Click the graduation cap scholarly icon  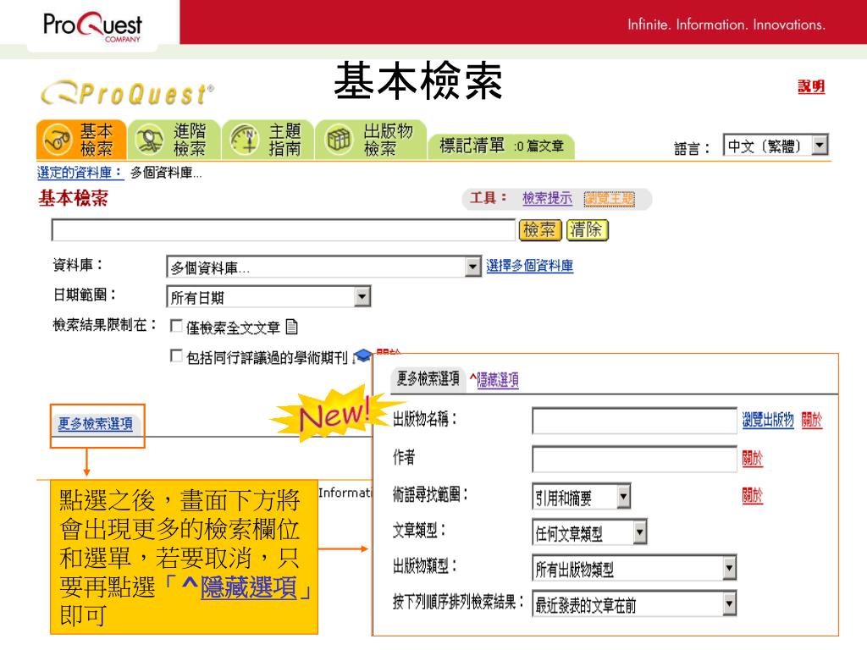tap(362, 355)
